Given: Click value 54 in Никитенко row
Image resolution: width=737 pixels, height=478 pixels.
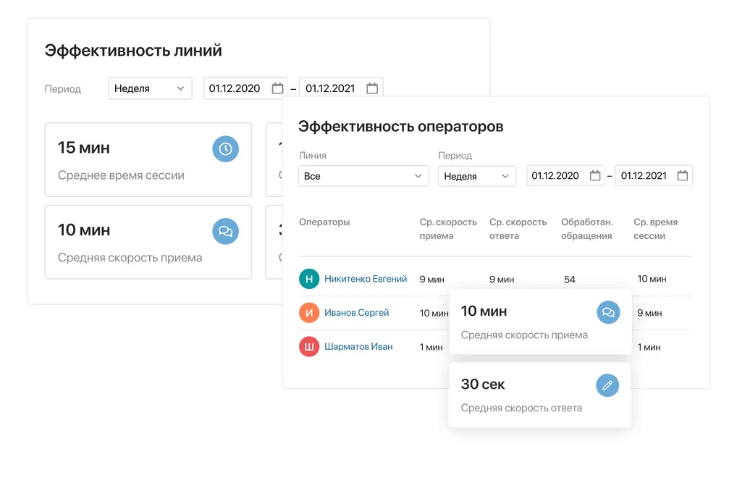Looking at the screenshot, I should point(569,280).
